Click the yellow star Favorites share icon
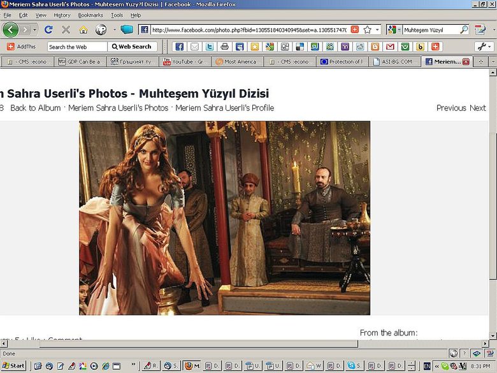This screenshot has height=373, width=497. (254, 47)
